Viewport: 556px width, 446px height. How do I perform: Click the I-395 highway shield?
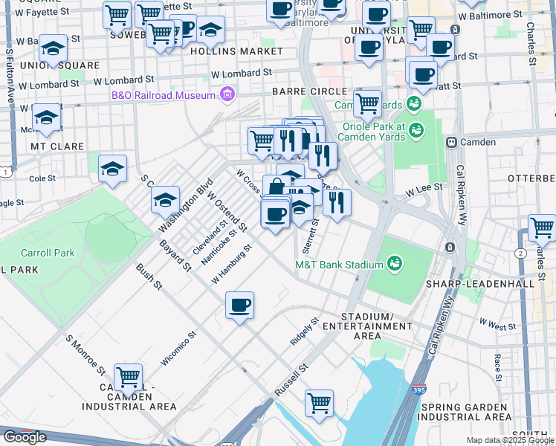(418, 389)
